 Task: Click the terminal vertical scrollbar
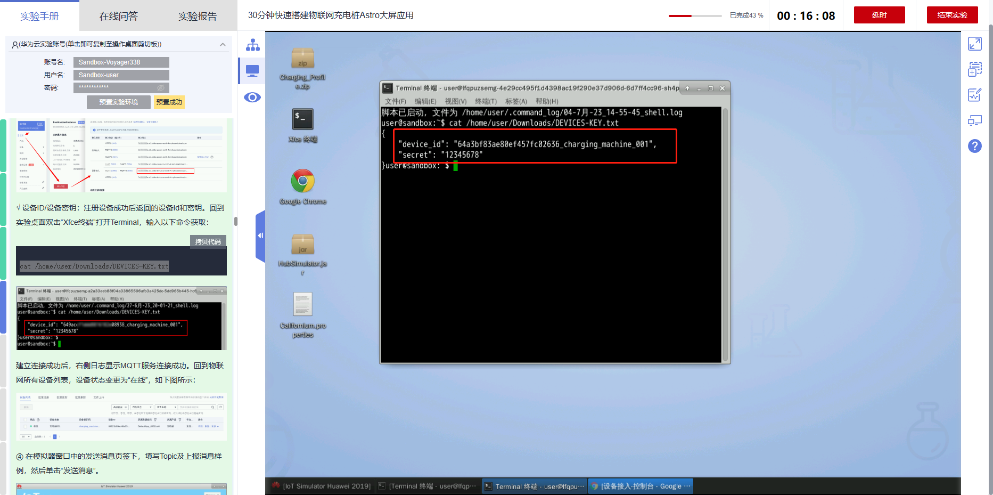725,235
